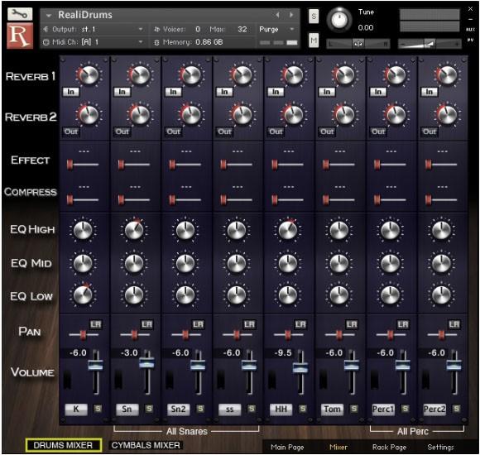This screenshot has height=455, width=480.
Task: Click Effect slider on Perc1 channel
Action: (390, 165)
